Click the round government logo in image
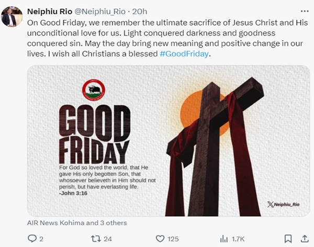 point(94,89)
